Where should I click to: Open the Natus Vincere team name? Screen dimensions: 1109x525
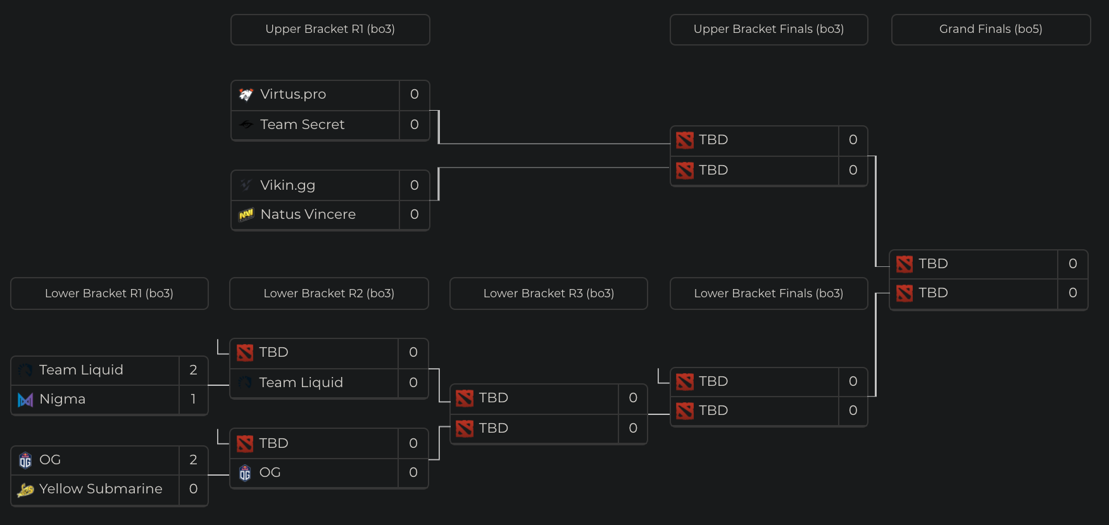point(308,214)
